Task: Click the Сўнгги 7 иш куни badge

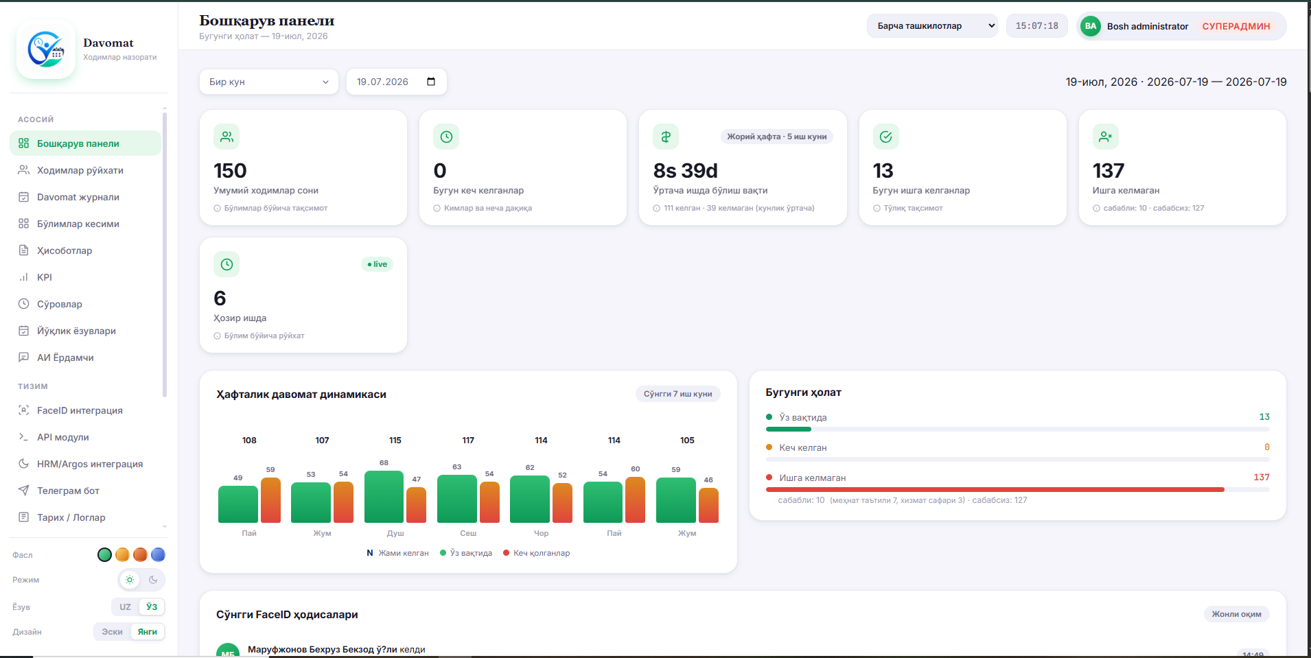Action: coord(677,394)
